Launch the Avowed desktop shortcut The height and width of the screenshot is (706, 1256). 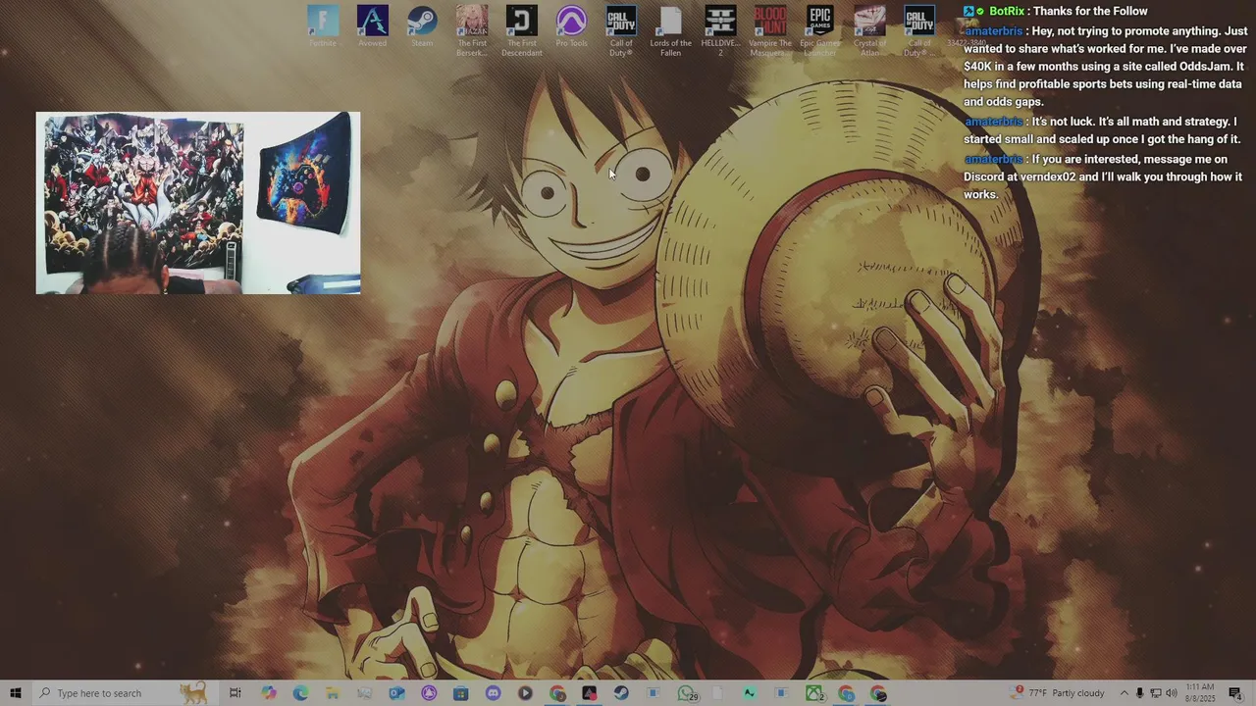[x=372, y=26]
